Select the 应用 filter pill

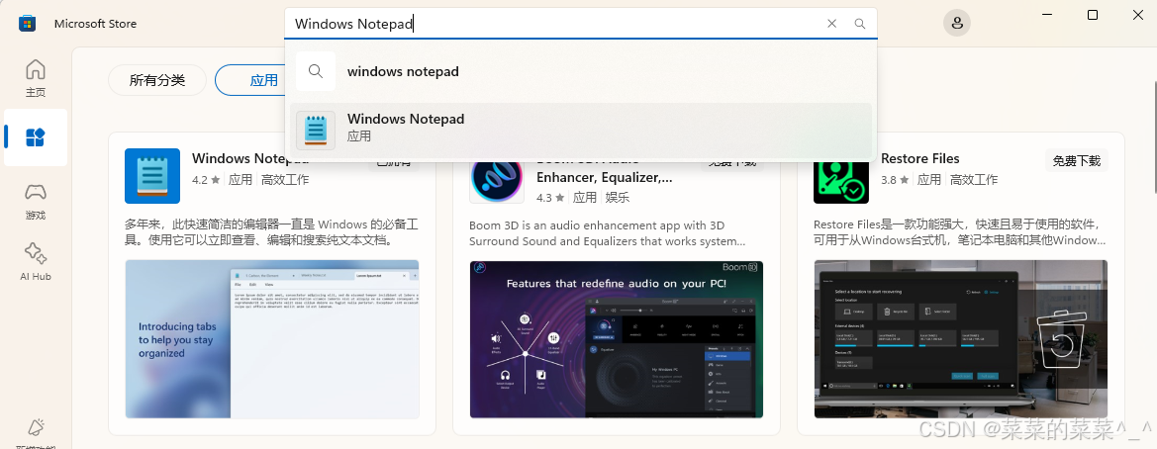pyautogui.click(x=263, y=80)
